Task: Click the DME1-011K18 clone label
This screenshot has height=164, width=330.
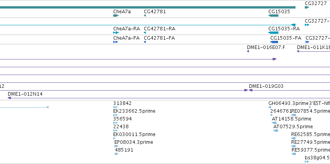Action: click(x=313, y=47)
